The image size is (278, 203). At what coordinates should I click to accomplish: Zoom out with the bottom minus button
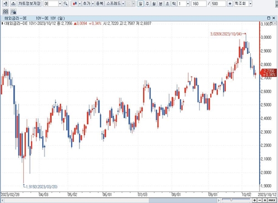tap(260, 200)
